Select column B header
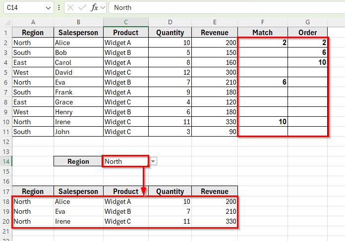This screenshot has width=345, height=241. 78,22
